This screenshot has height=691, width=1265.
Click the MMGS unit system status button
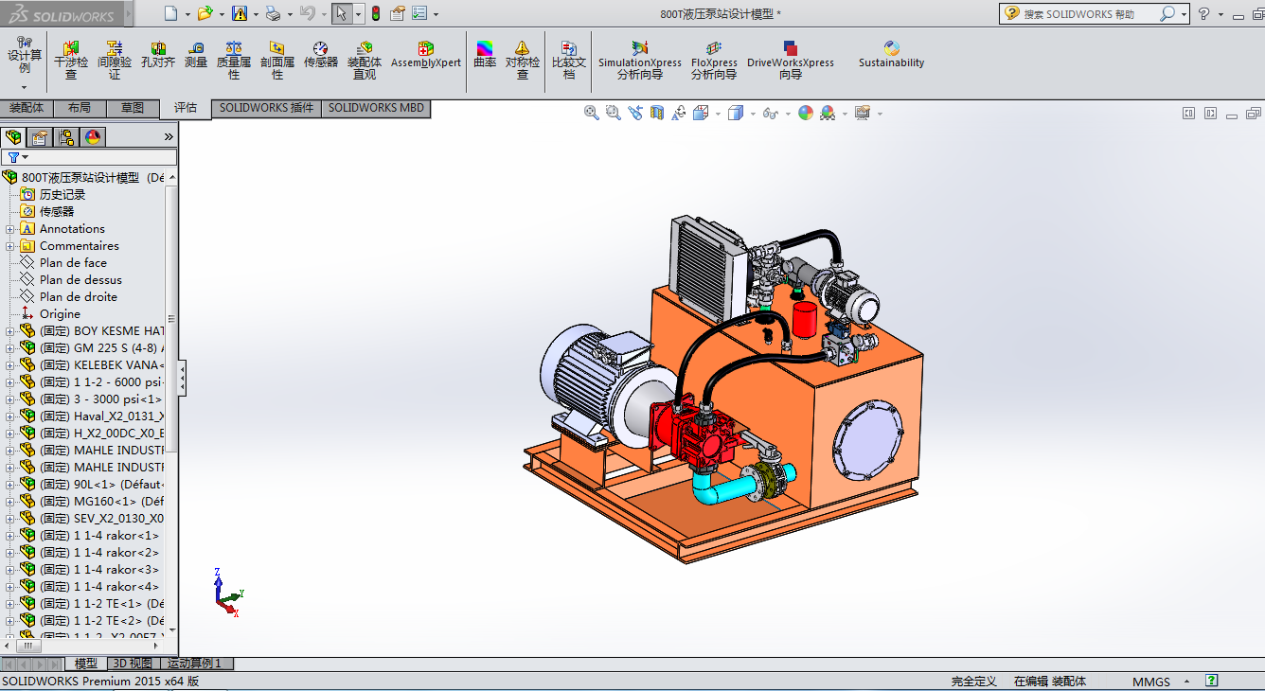click(x=1150, y=682)
